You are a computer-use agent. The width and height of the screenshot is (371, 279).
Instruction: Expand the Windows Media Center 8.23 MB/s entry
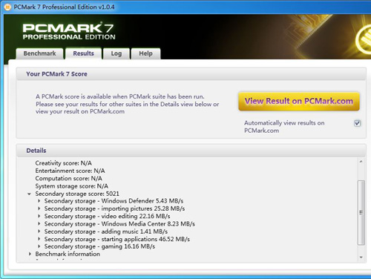(x=39, y=224)
